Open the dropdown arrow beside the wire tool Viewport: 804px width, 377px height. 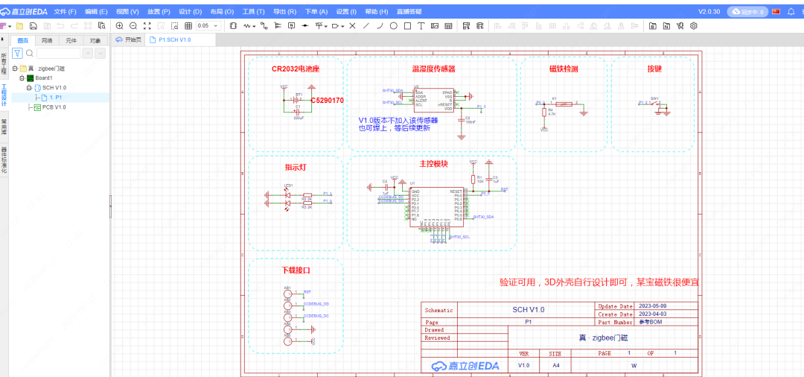(x=254, y=26)
